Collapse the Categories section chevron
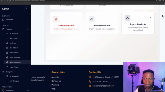 [28, 72]
